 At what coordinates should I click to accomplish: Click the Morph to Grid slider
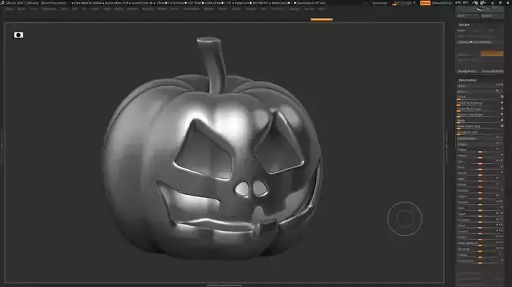point(479,132)
